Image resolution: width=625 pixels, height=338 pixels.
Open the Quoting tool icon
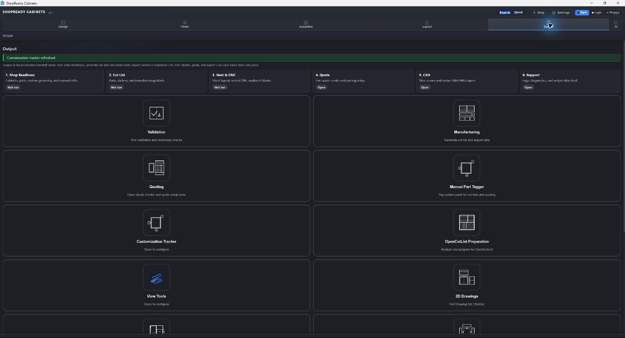156,168
